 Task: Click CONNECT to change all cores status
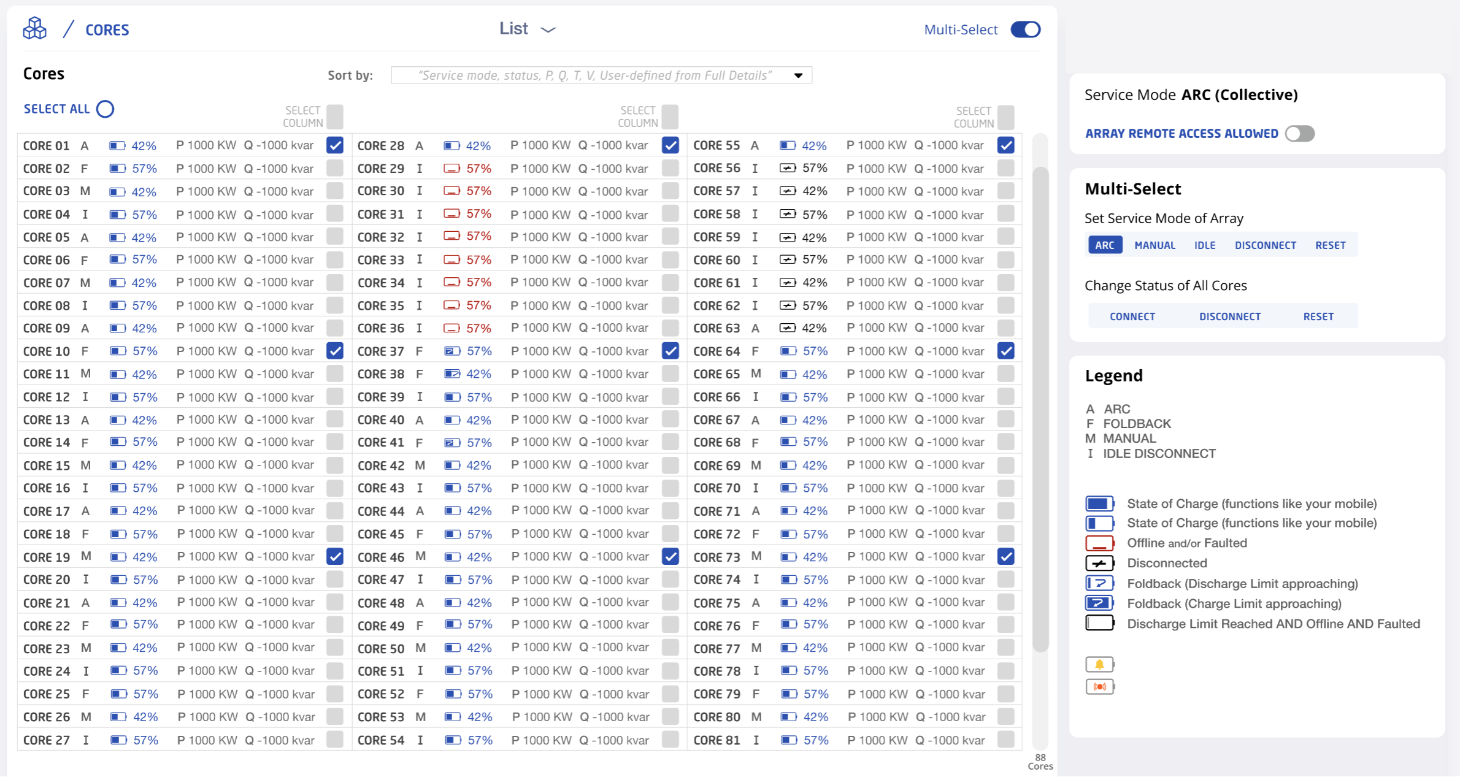1132,316
